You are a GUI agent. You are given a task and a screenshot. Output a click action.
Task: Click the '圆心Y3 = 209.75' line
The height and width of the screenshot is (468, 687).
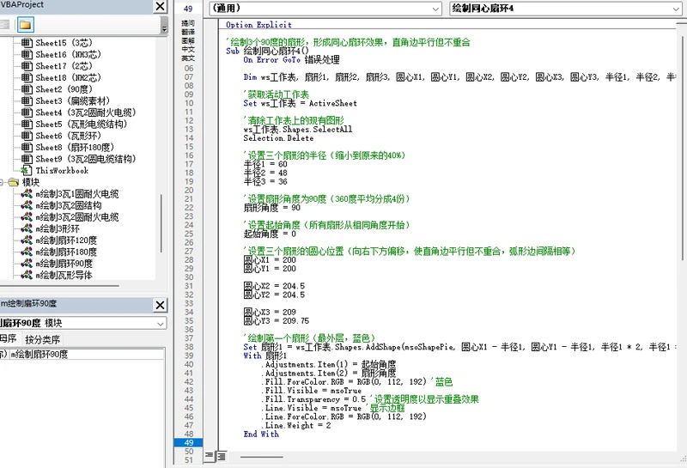pos(276,321)
